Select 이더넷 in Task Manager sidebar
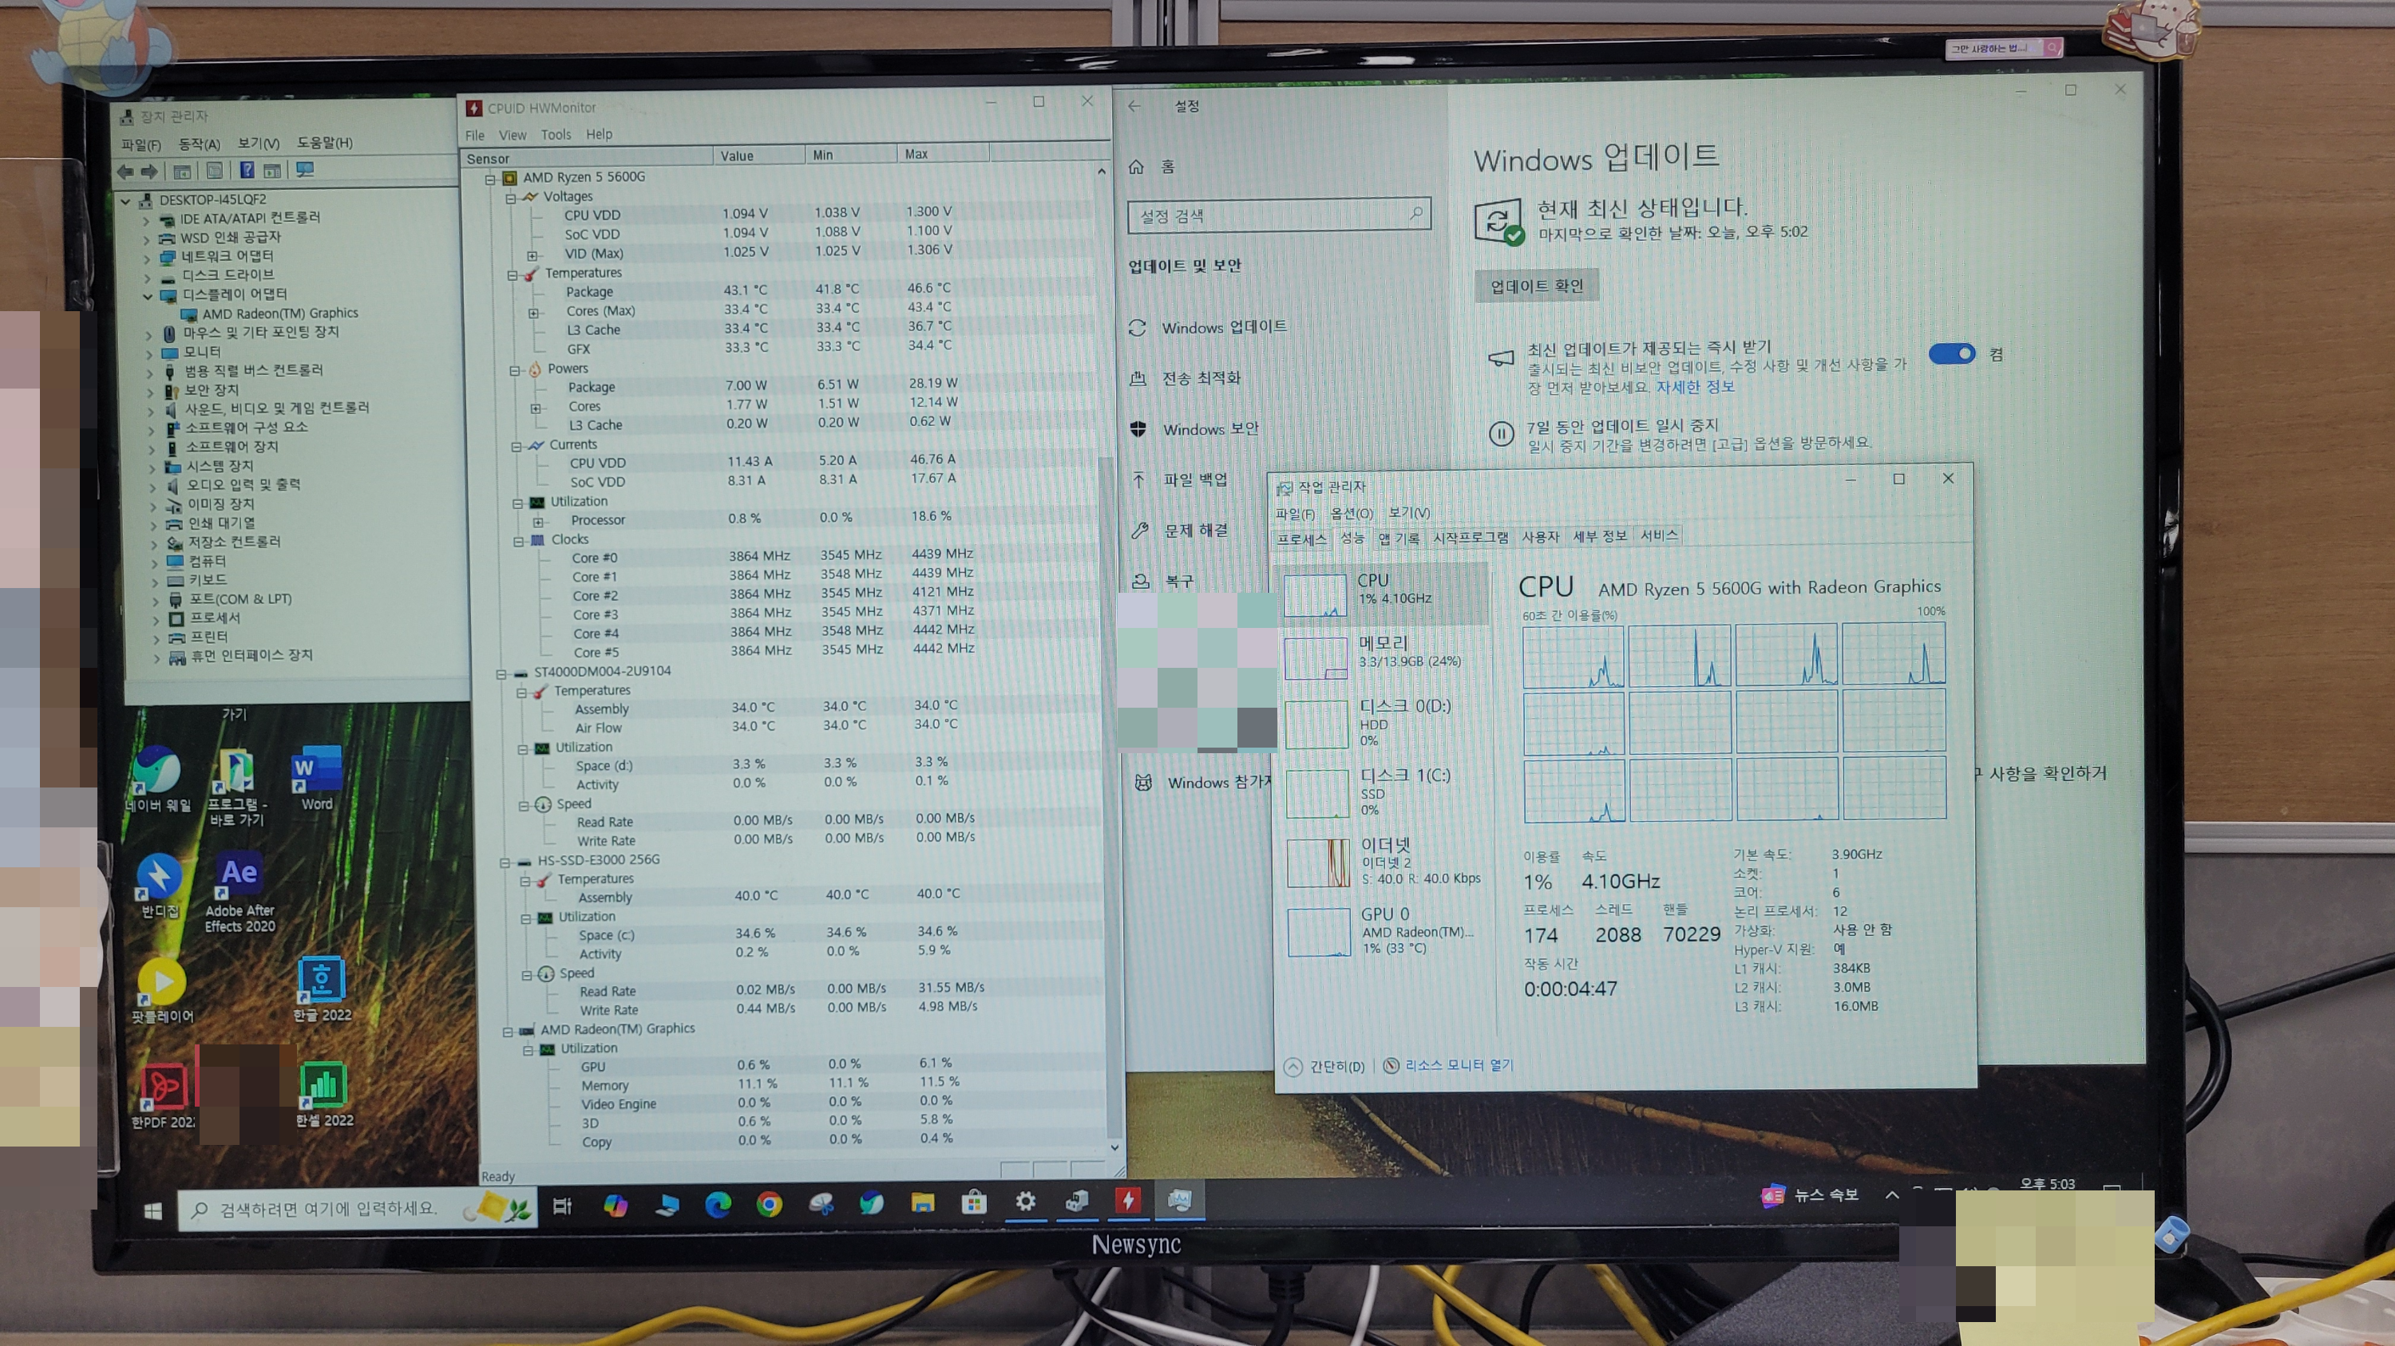This screenshot has height=1346, width=2395. pos(1384,861)
